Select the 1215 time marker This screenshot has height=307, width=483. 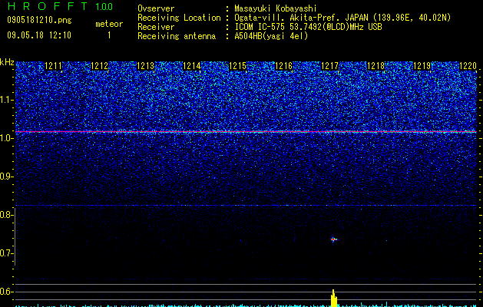click(237, 66)
